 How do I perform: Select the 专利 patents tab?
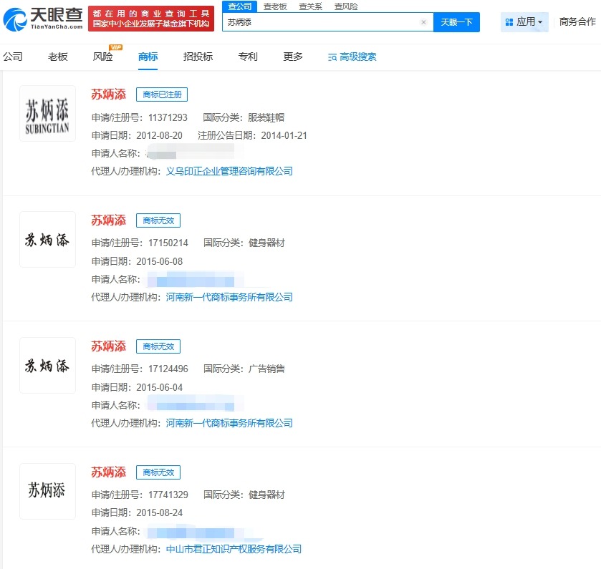pos(247,57)
